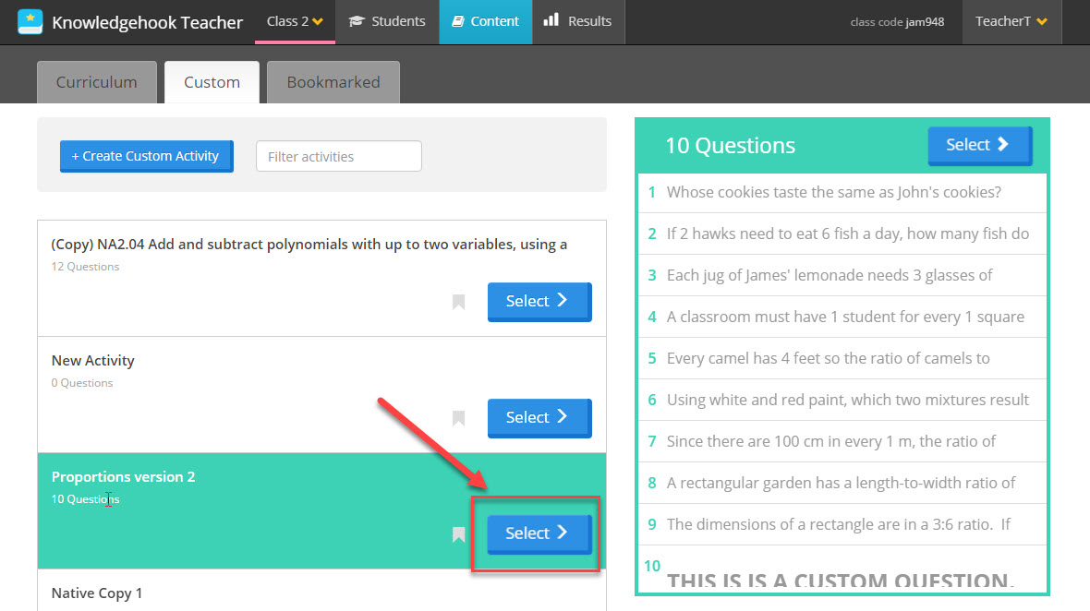Viewport: 1090px width, 611px height.
Task: Click the New Activity title
Action: [92, 360]
